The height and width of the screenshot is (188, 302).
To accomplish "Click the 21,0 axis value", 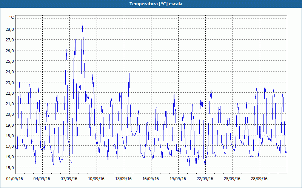I will [10, 103].
